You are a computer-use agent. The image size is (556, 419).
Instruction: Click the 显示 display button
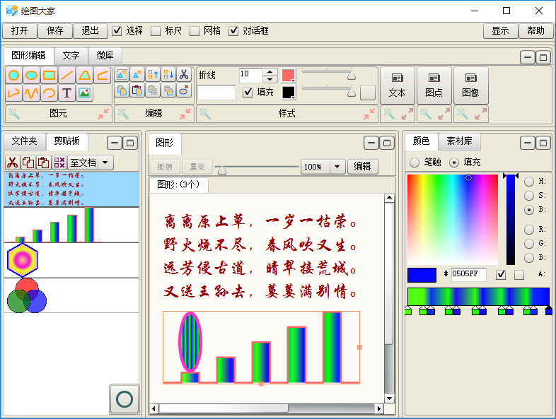500,31
